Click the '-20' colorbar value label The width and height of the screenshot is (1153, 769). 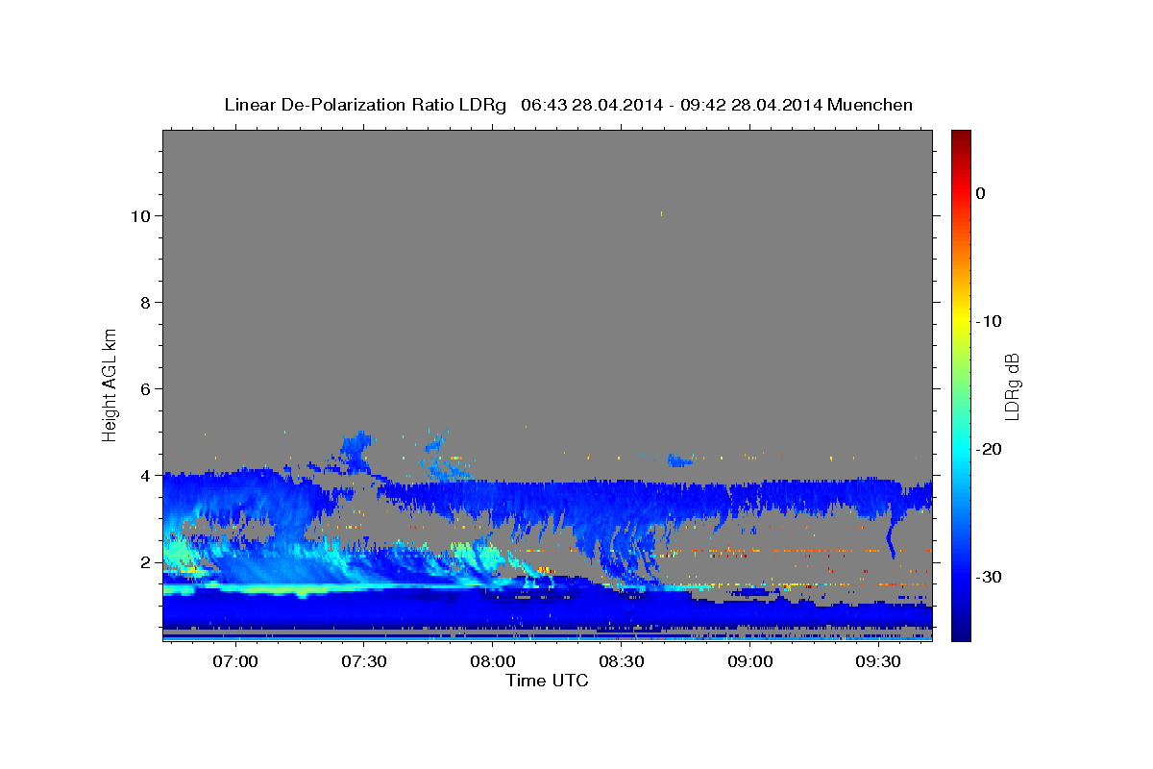point(990,449)
